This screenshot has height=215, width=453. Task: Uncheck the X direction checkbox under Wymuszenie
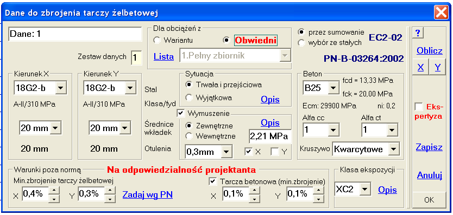click(x=248, y=152)
